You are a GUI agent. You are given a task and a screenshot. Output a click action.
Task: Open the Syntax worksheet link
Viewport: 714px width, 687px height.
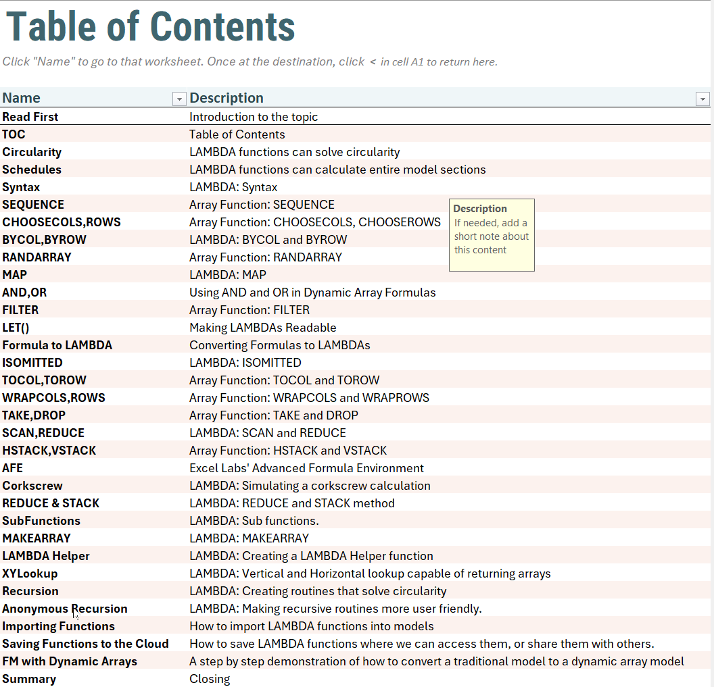21,187
